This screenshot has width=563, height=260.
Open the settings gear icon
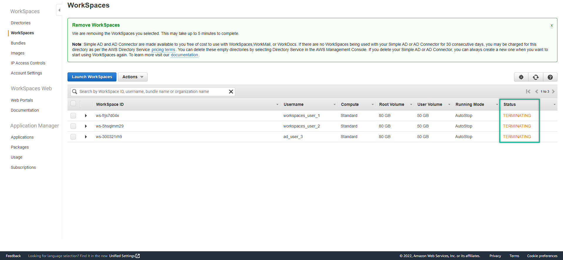521,77
